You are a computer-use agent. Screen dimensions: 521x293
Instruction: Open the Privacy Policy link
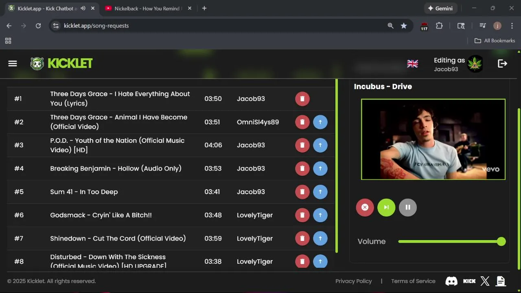click(354, 281)
